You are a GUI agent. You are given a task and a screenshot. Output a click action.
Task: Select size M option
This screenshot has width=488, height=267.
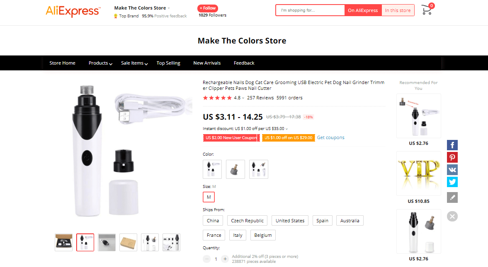click(x=209, y=197)
